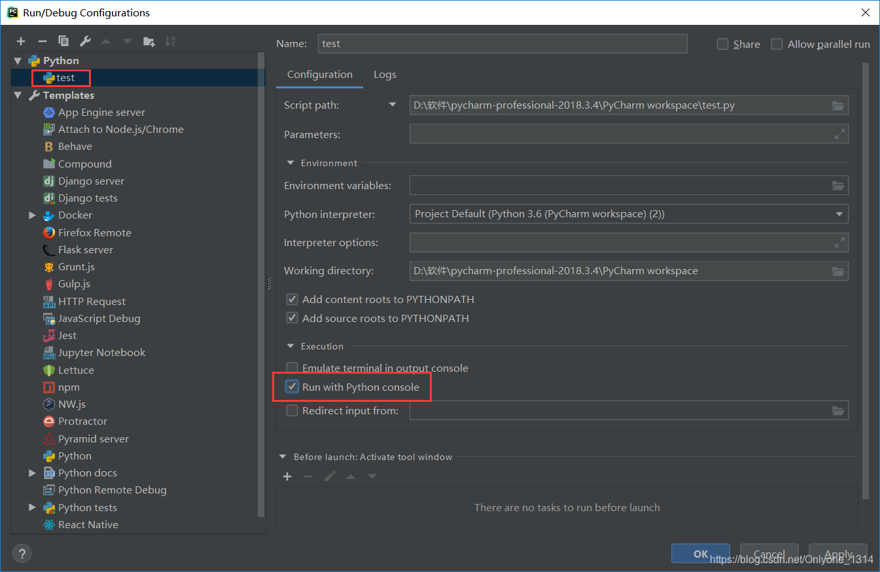Screen dimensions: 880x572
Task: Open the help question mark button
Action: pos(22,554)
